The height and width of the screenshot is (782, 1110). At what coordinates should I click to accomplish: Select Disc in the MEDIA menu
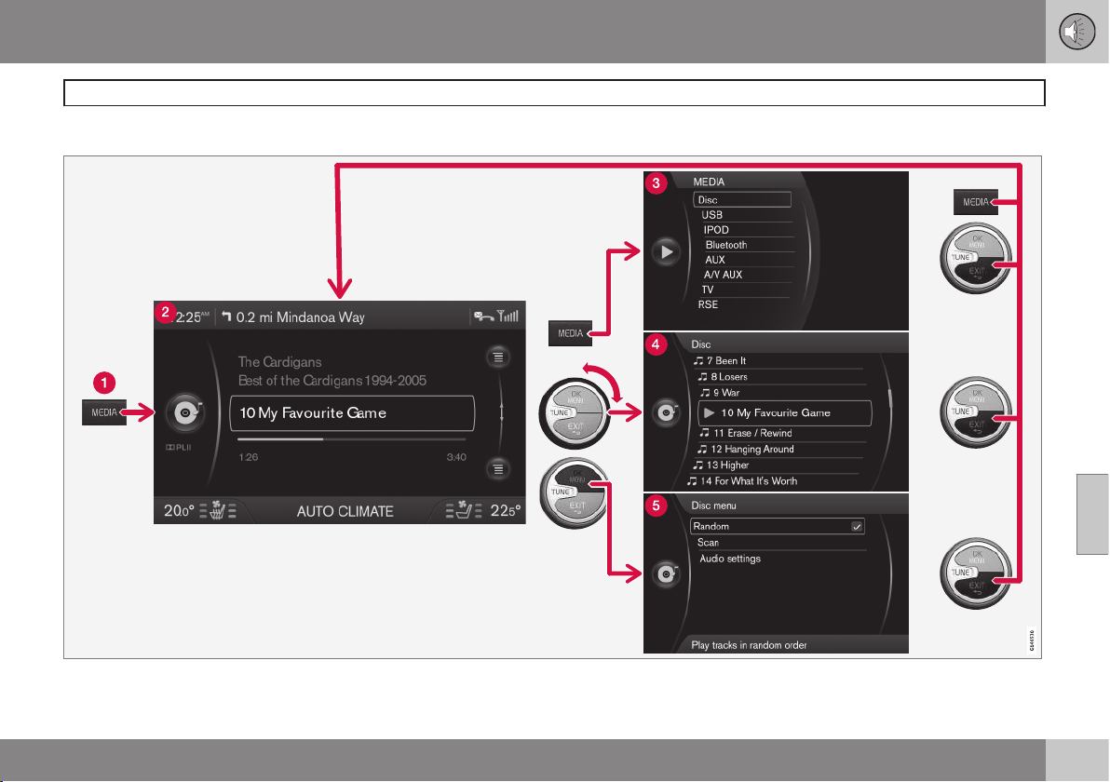[x=742, y=199]
